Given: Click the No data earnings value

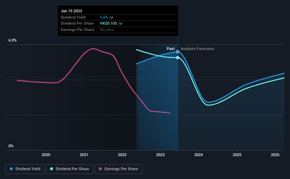Looking at the screenshot, I should [107, 30].
